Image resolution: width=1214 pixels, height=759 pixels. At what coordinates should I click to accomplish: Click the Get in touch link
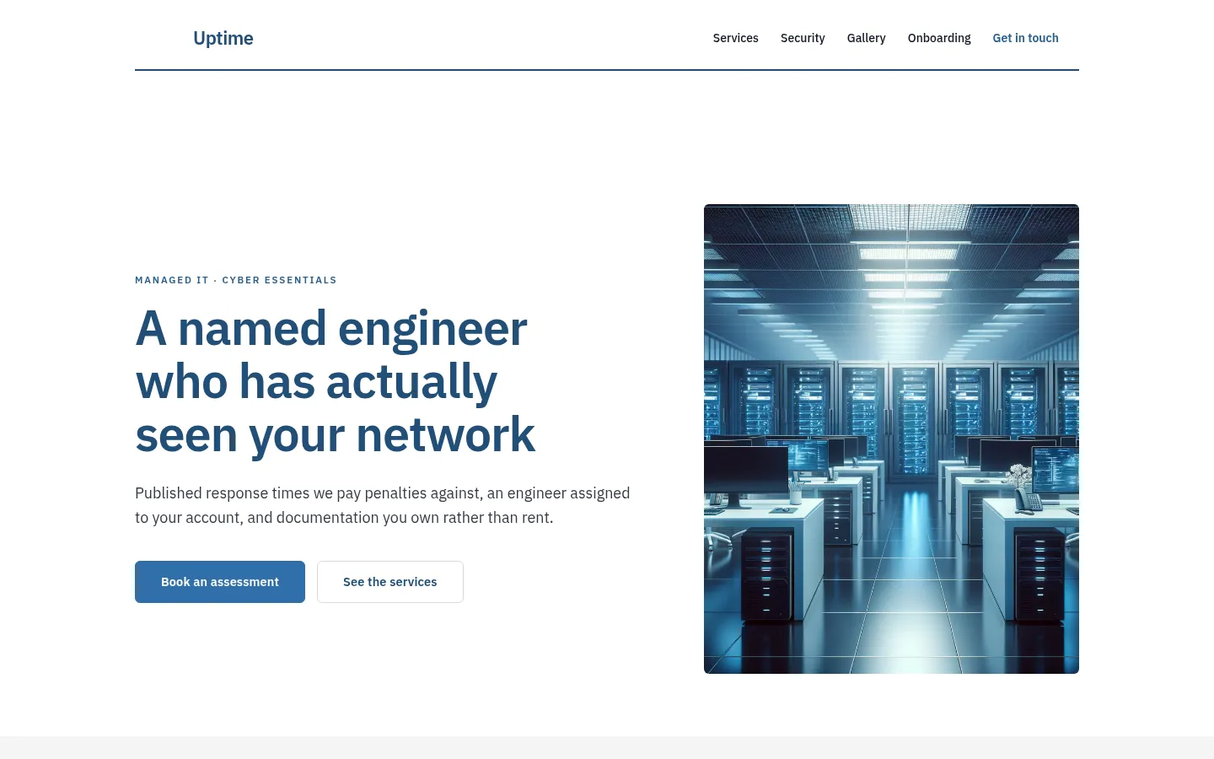[1025, 38]
